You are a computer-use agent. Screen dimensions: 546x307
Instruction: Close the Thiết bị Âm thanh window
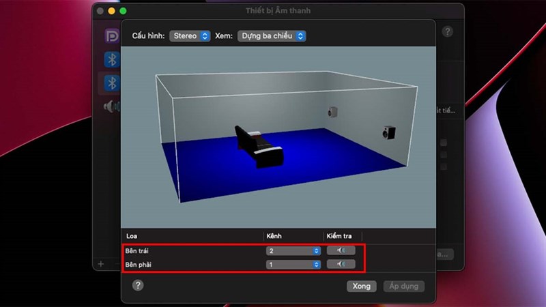pyautogui.click(x=100, y=11)
